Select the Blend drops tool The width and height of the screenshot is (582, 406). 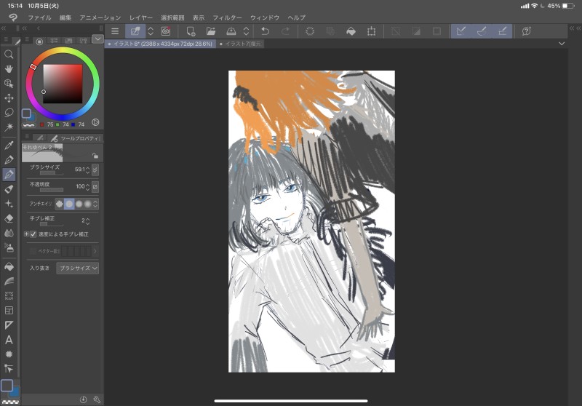pyautogui.click(x=9, y=233)
